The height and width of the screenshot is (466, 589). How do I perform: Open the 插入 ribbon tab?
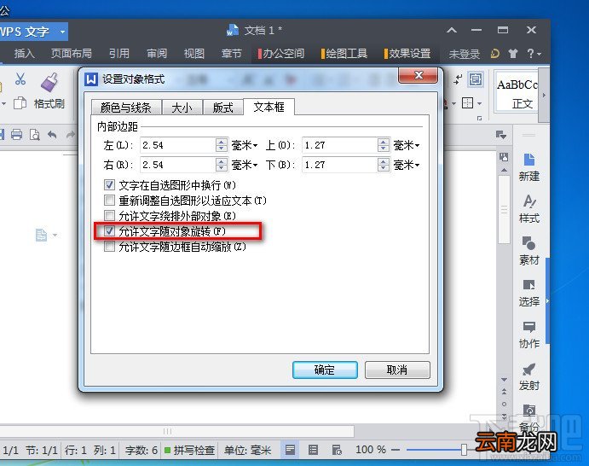click(x=25, y=54)
